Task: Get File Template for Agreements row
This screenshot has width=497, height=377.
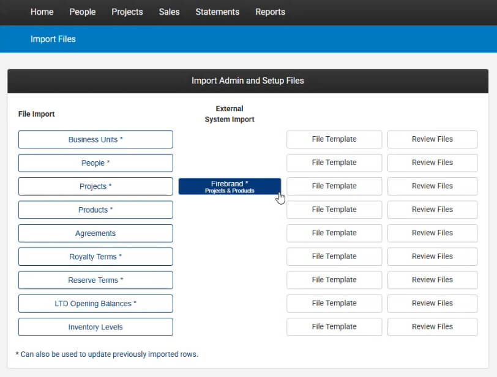Action: pos(334,233)
